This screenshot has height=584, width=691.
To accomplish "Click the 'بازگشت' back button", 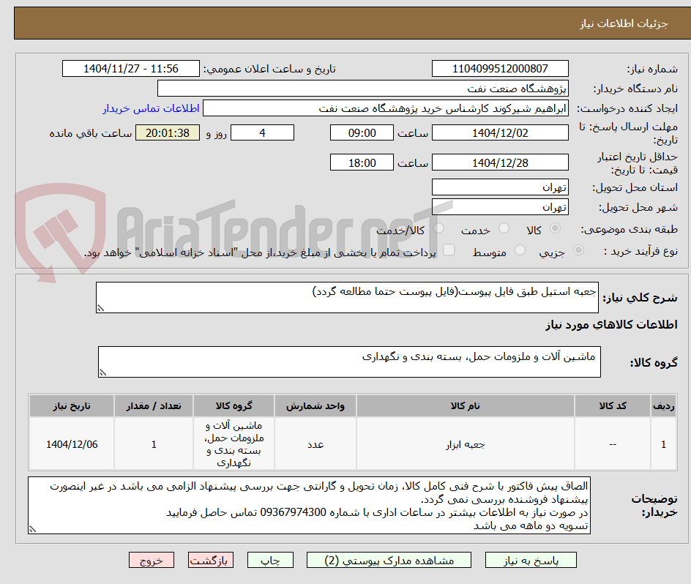I will click(x=211, y=560).
